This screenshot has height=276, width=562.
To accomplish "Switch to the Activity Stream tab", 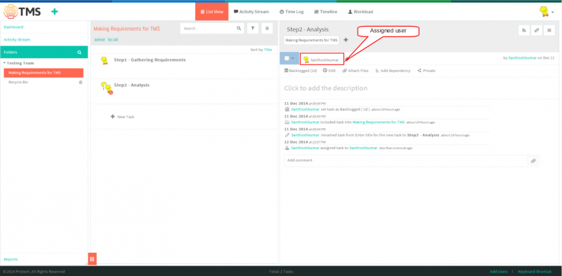I will tap(251, 12).
